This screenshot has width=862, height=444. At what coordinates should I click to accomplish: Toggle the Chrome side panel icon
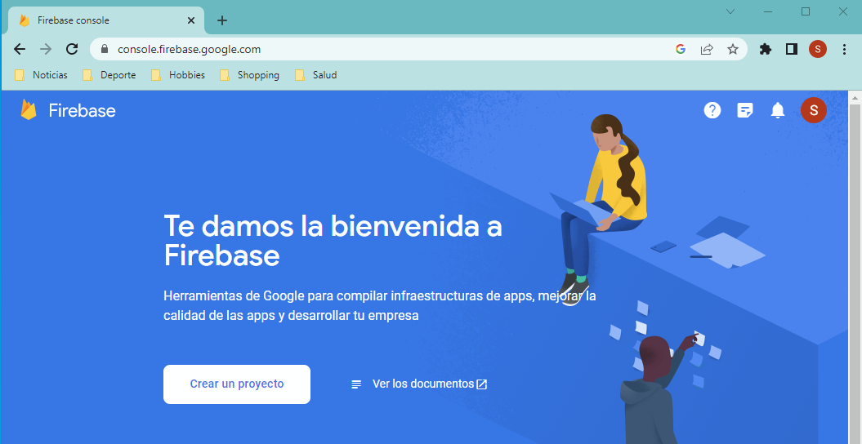[x=791, y=49]
